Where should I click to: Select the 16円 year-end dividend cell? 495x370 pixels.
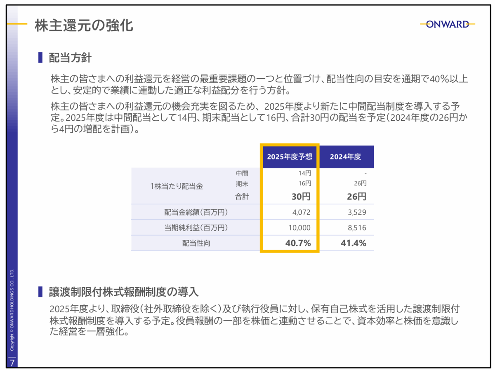click(304, 183)
